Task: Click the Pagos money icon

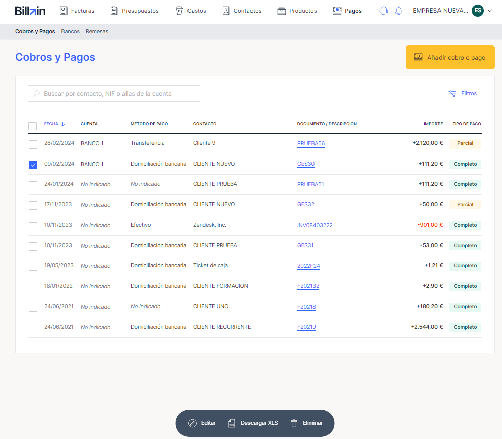Action: click(337, 11)
